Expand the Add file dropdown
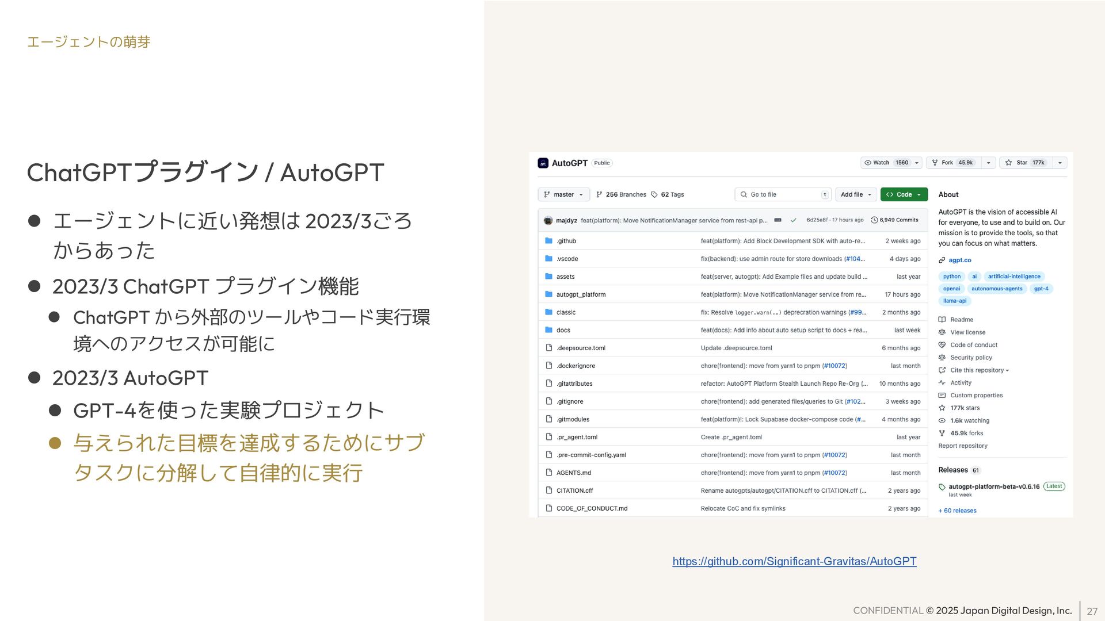 [x=856, y=195]
